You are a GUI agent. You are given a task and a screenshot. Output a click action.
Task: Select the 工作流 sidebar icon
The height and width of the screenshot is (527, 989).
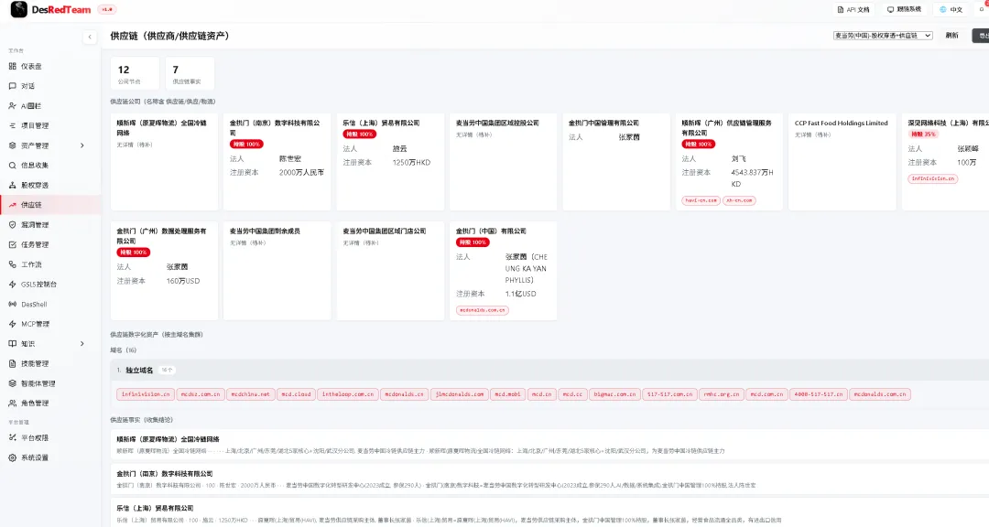tap(13, 264)
